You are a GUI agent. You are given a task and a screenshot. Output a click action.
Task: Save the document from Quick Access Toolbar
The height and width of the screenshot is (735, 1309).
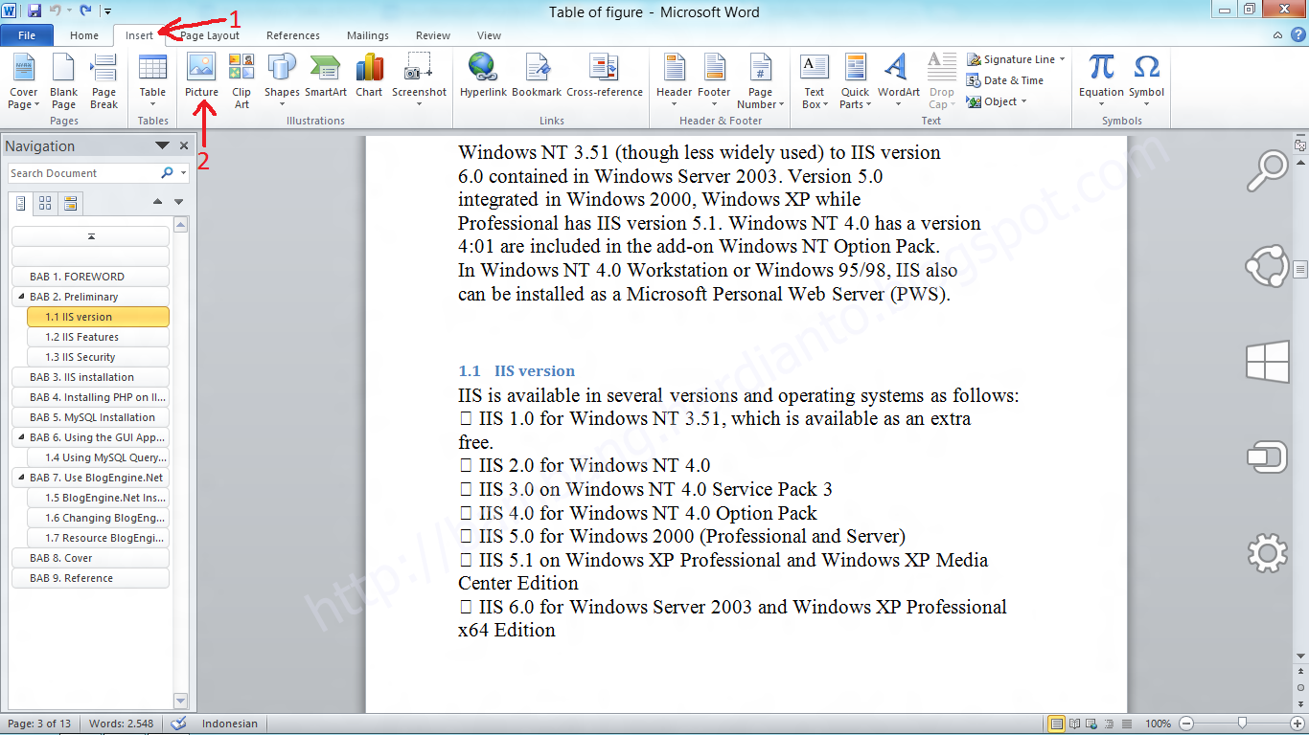pyautogui.click(x=35, y=11)
